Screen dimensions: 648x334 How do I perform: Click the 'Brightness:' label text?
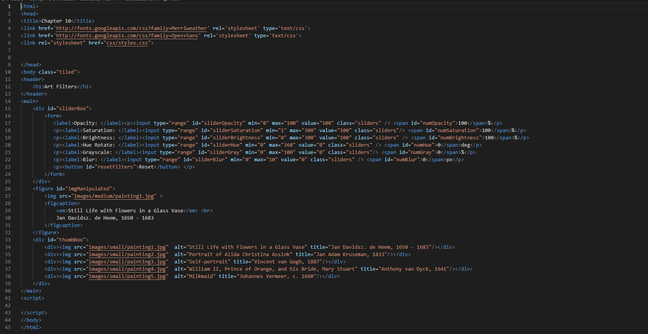[x=99, y=138]
